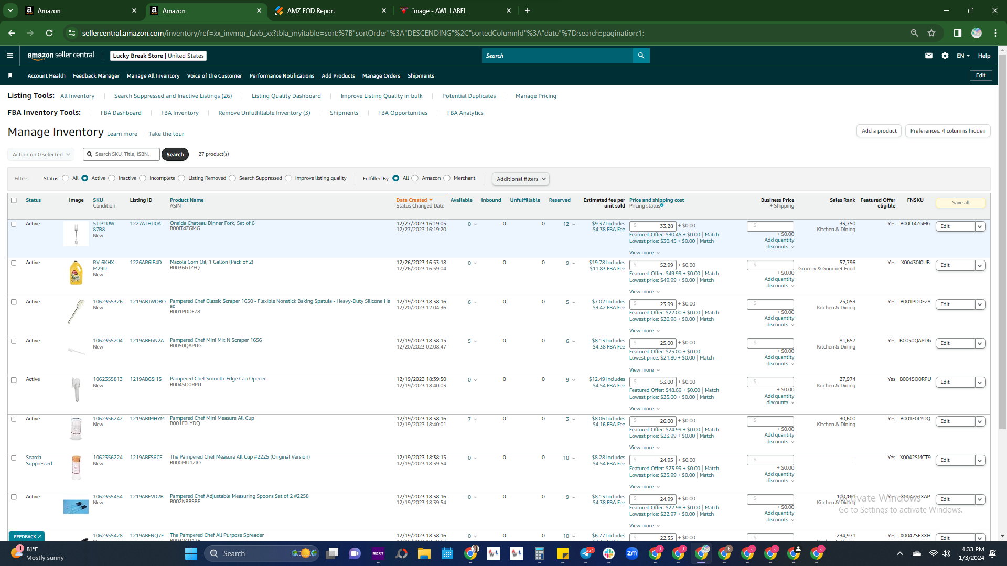
Task: Open the FBA Dashboard link
Action: (121, 113)
